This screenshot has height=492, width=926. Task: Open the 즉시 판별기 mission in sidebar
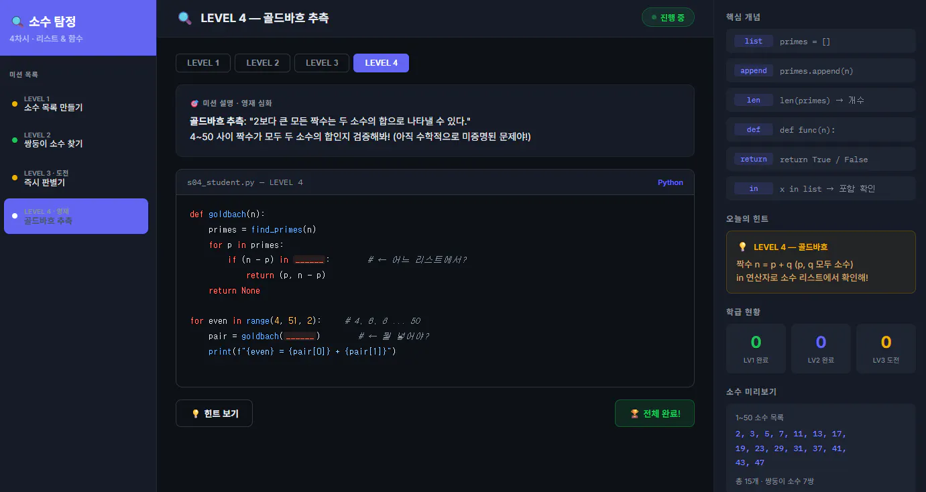(x=76, y=178)
